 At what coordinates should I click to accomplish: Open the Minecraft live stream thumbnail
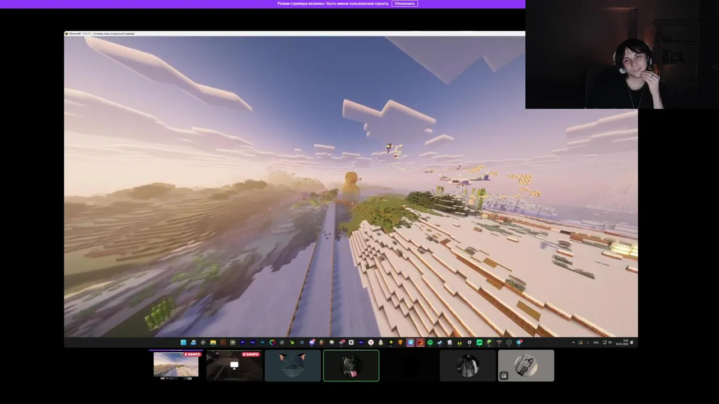pyautogui.click(x=176, y=366)
